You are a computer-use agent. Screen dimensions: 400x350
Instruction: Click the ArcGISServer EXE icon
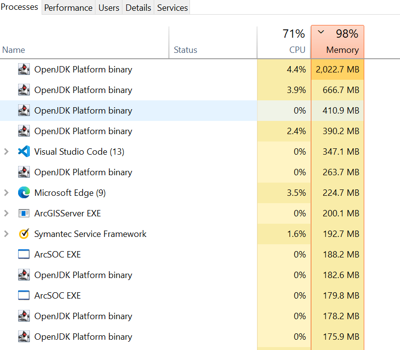coord(24,213)
